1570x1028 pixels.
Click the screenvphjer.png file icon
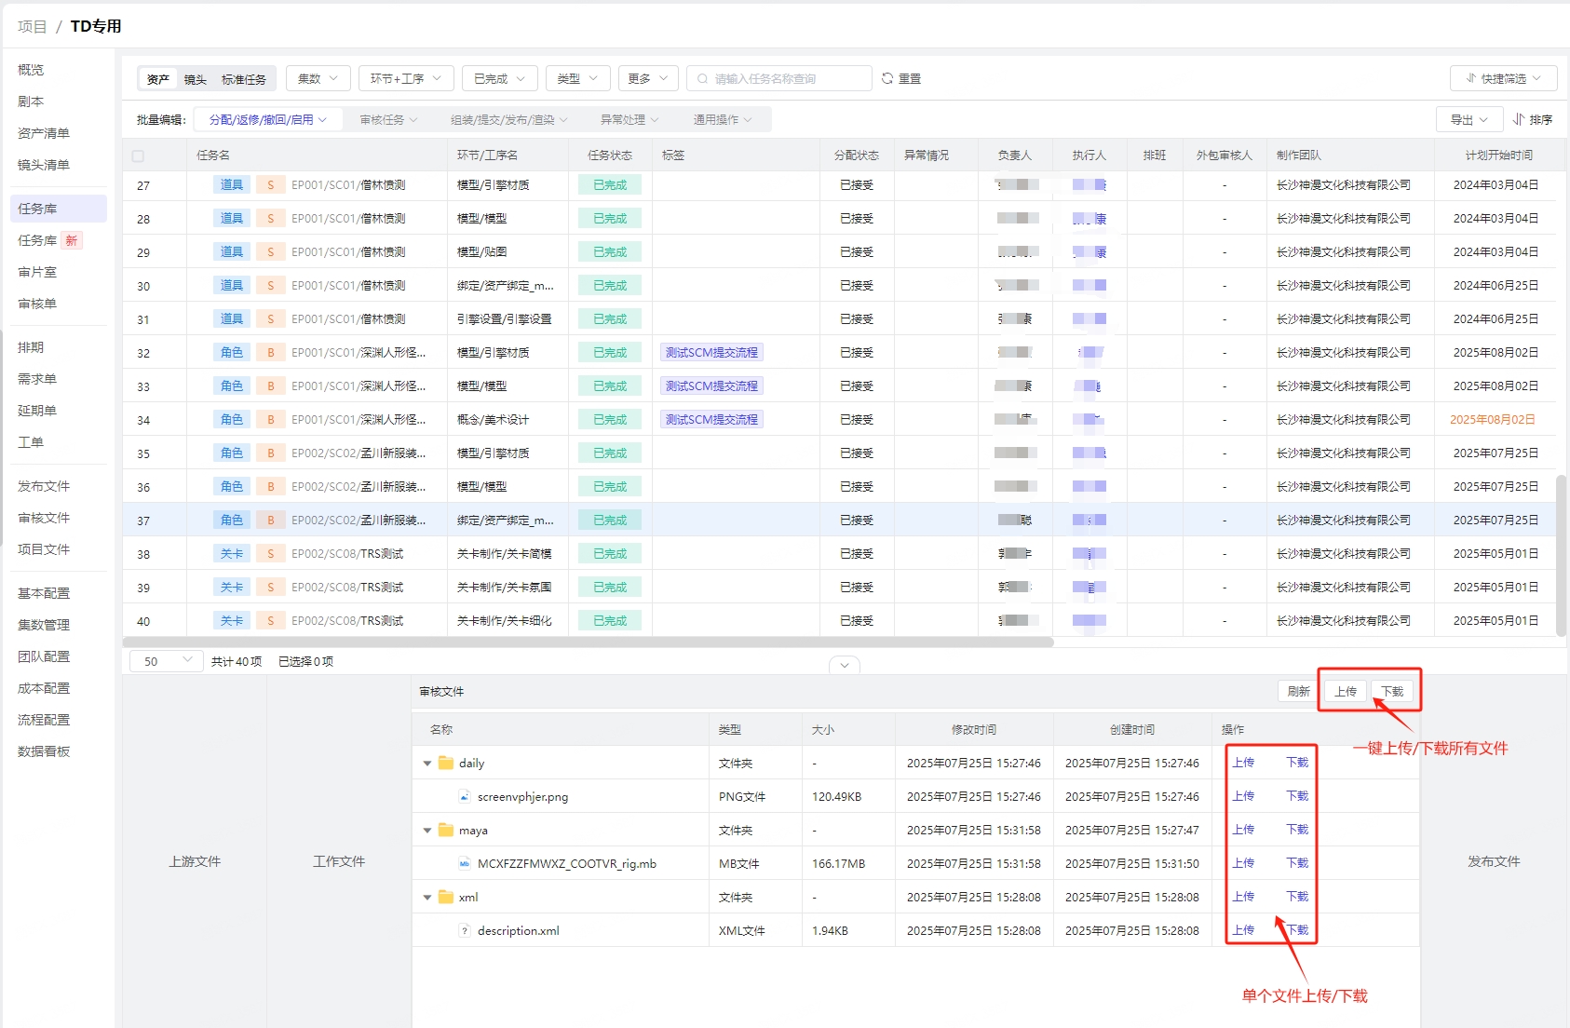point(464,796)
